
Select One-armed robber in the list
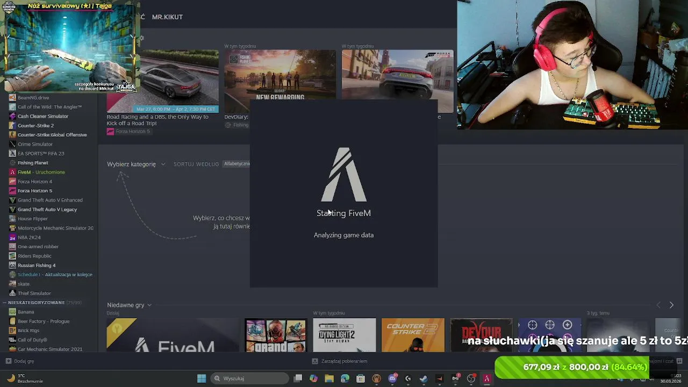(38, 247)
